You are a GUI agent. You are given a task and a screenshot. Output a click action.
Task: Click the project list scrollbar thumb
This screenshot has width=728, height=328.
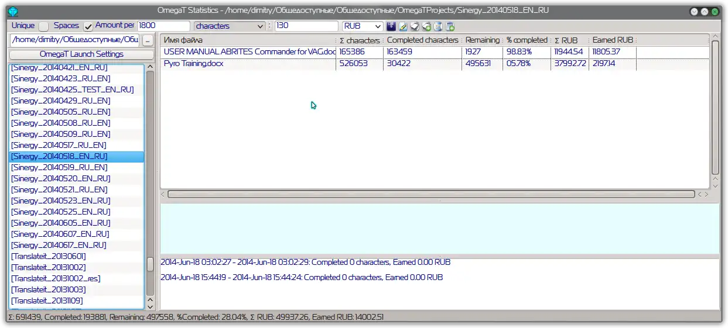[x=150, y=264]
